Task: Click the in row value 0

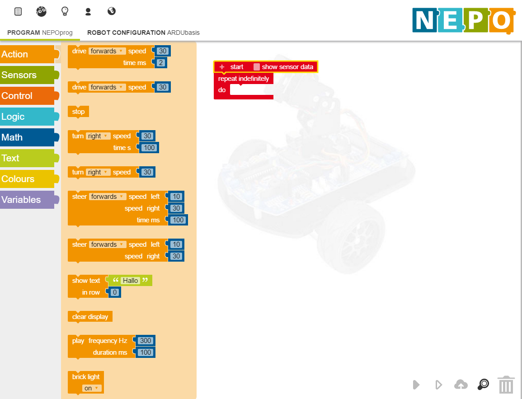Action: [114, 292]
